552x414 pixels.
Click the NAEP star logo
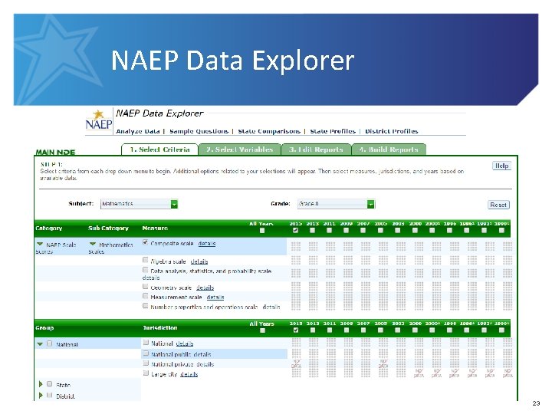tap(99, 120)
